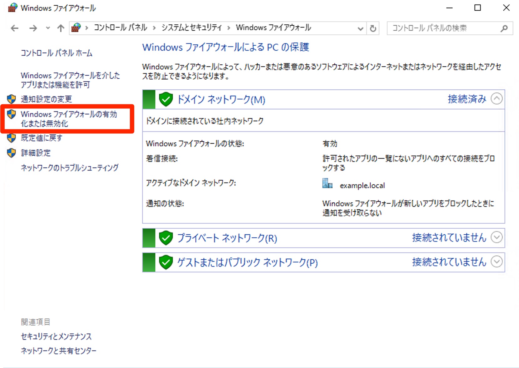Click the refresh button beside address bar
The image size is (519, 368).
click(373, 28)
